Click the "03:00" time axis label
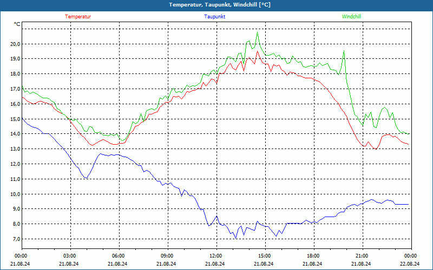The height and width of the screenshot is (270, 433). pos(71,256)
